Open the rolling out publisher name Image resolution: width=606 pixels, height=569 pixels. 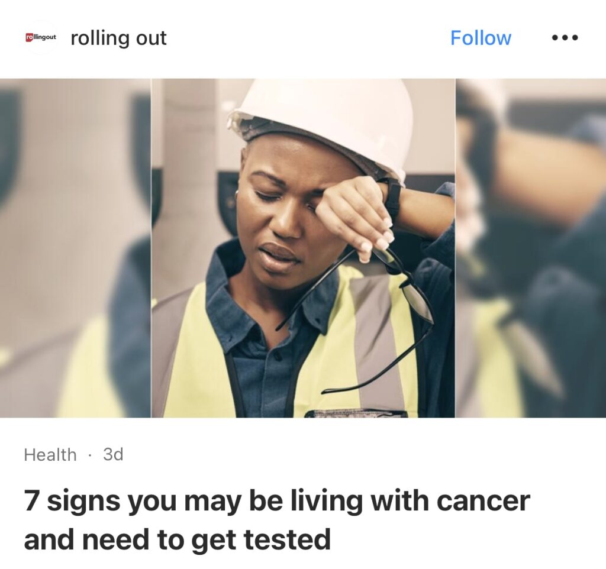118,38
